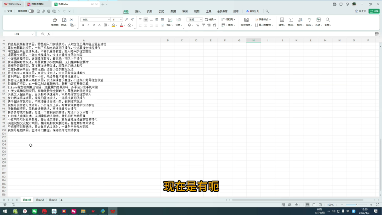Click the Format Painter (格式刷) icon
The height and width of the screenshot is (215, 382).
55,20
